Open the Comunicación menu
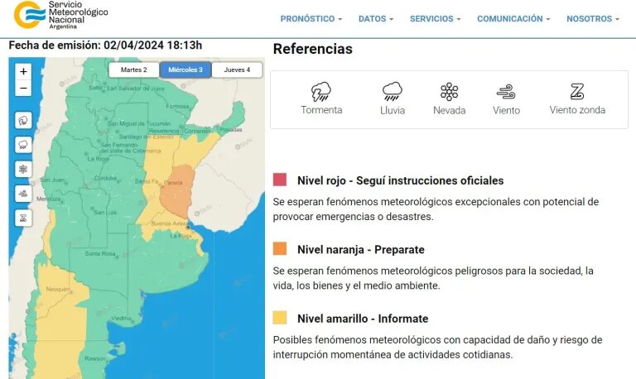This screenshot has height=379, width=636. point(513,19)
